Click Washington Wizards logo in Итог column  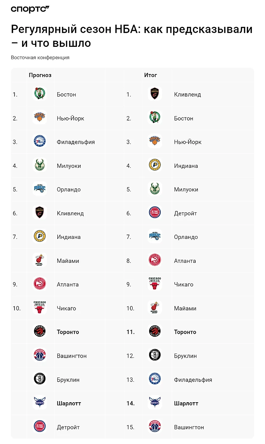[155, 427]
